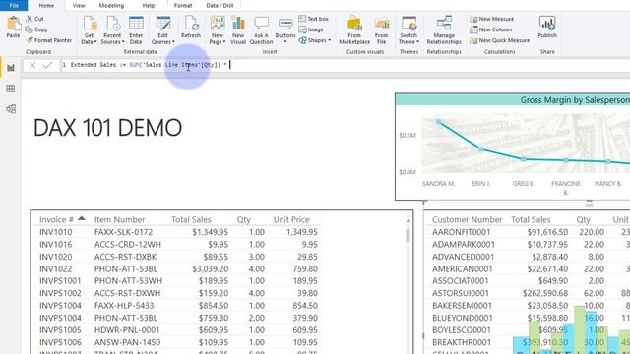Insert a New Visual
The height and width of the screenshot is (354, 630).
point(238,30)
